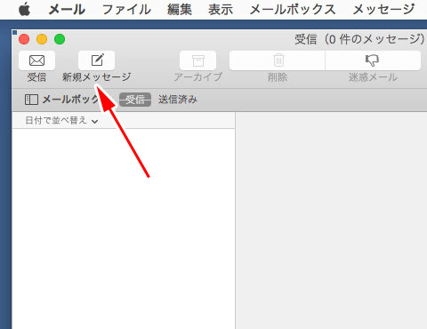Click the アーカイブ box icon
427x329 pixels.
(x=198, y=60)
